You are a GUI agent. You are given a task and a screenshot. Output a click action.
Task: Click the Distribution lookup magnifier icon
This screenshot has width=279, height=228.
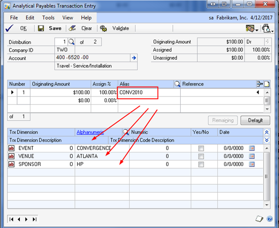tap(72, 42)
